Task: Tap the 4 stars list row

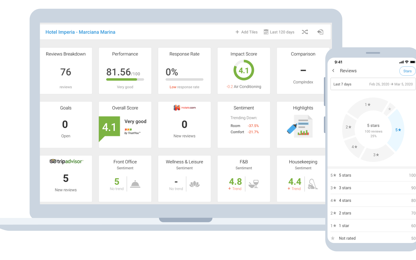Action: [x=373, y=200]
